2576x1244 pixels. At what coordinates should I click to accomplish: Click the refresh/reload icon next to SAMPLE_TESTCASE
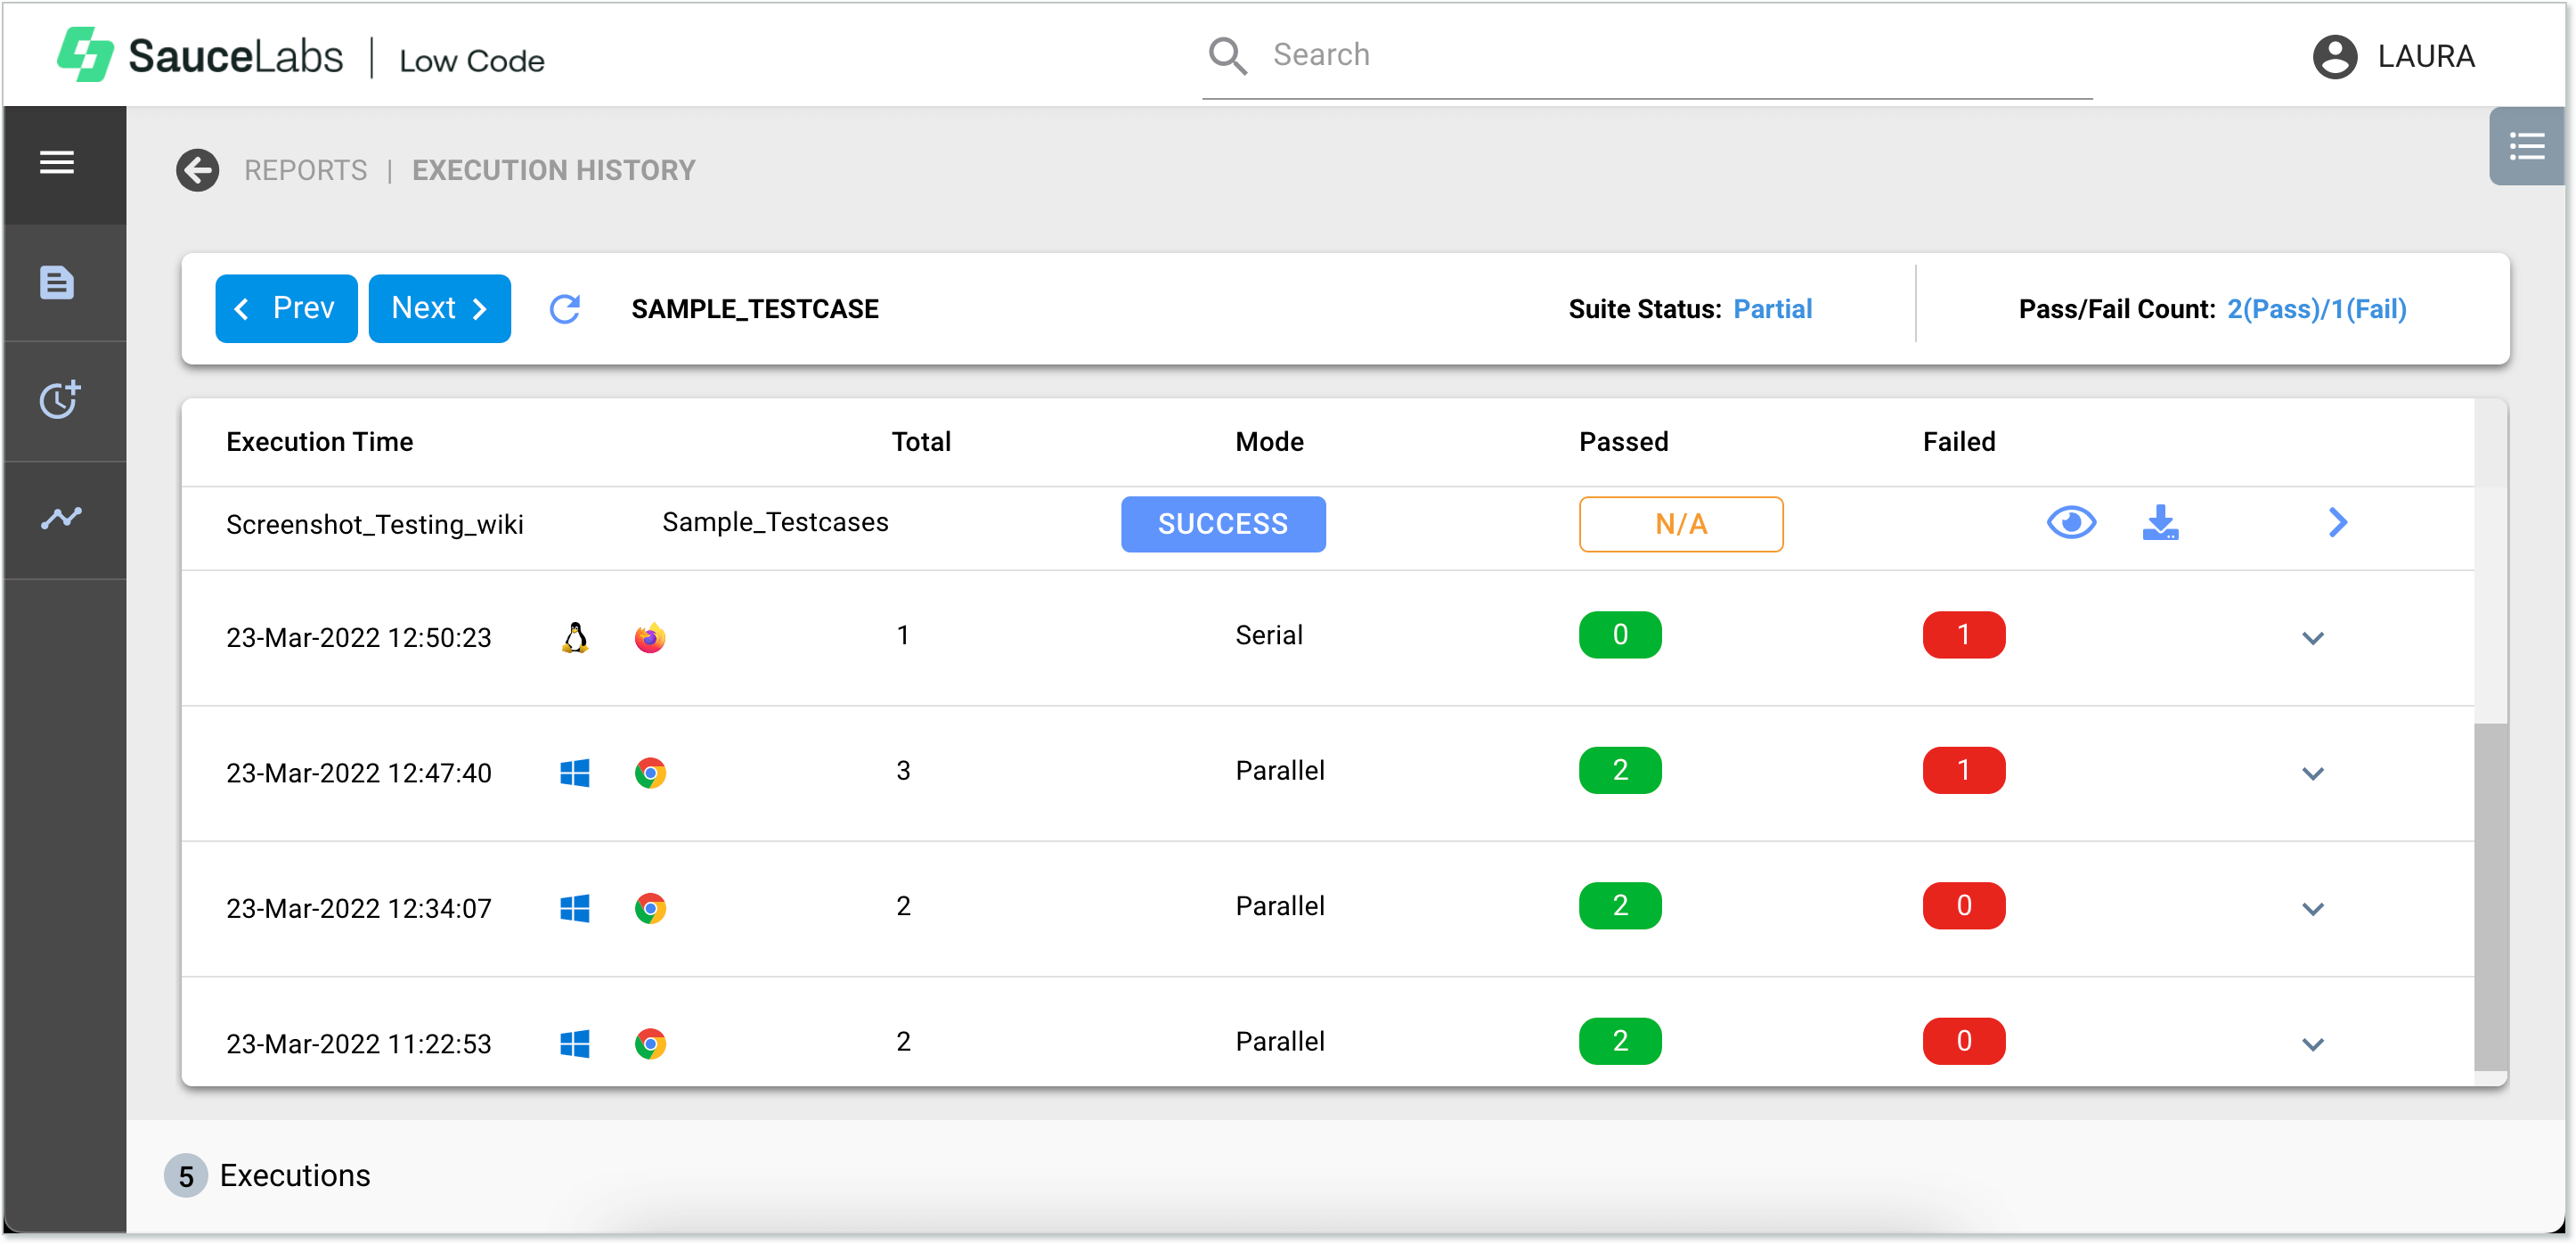tap(567, 309)
